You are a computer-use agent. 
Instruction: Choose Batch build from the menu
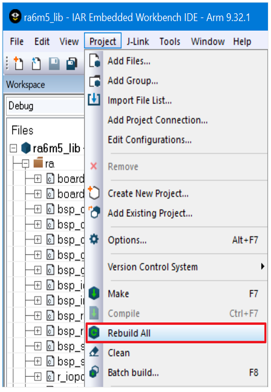tap(133, 373)
